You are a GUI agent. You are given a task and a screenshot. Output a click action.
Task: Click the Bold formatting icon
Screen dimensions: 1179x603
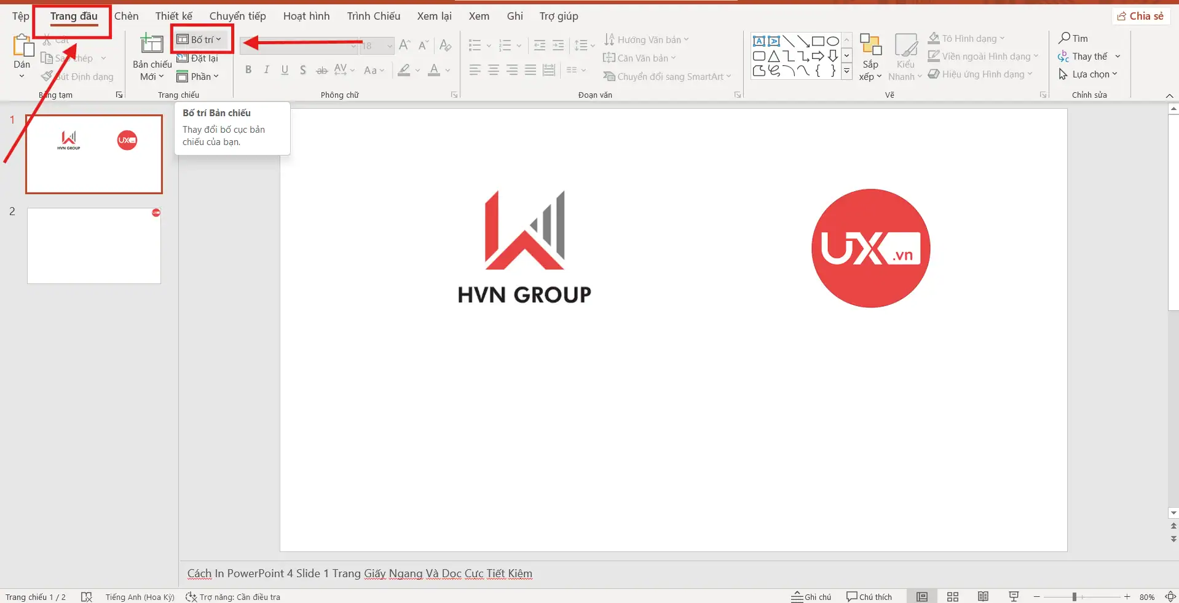tap(248, 70)
